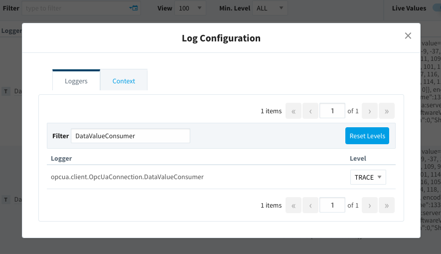
Task: Jump to first page in bottom pagination
Action: pyautogui.click(x=294, y=205)
